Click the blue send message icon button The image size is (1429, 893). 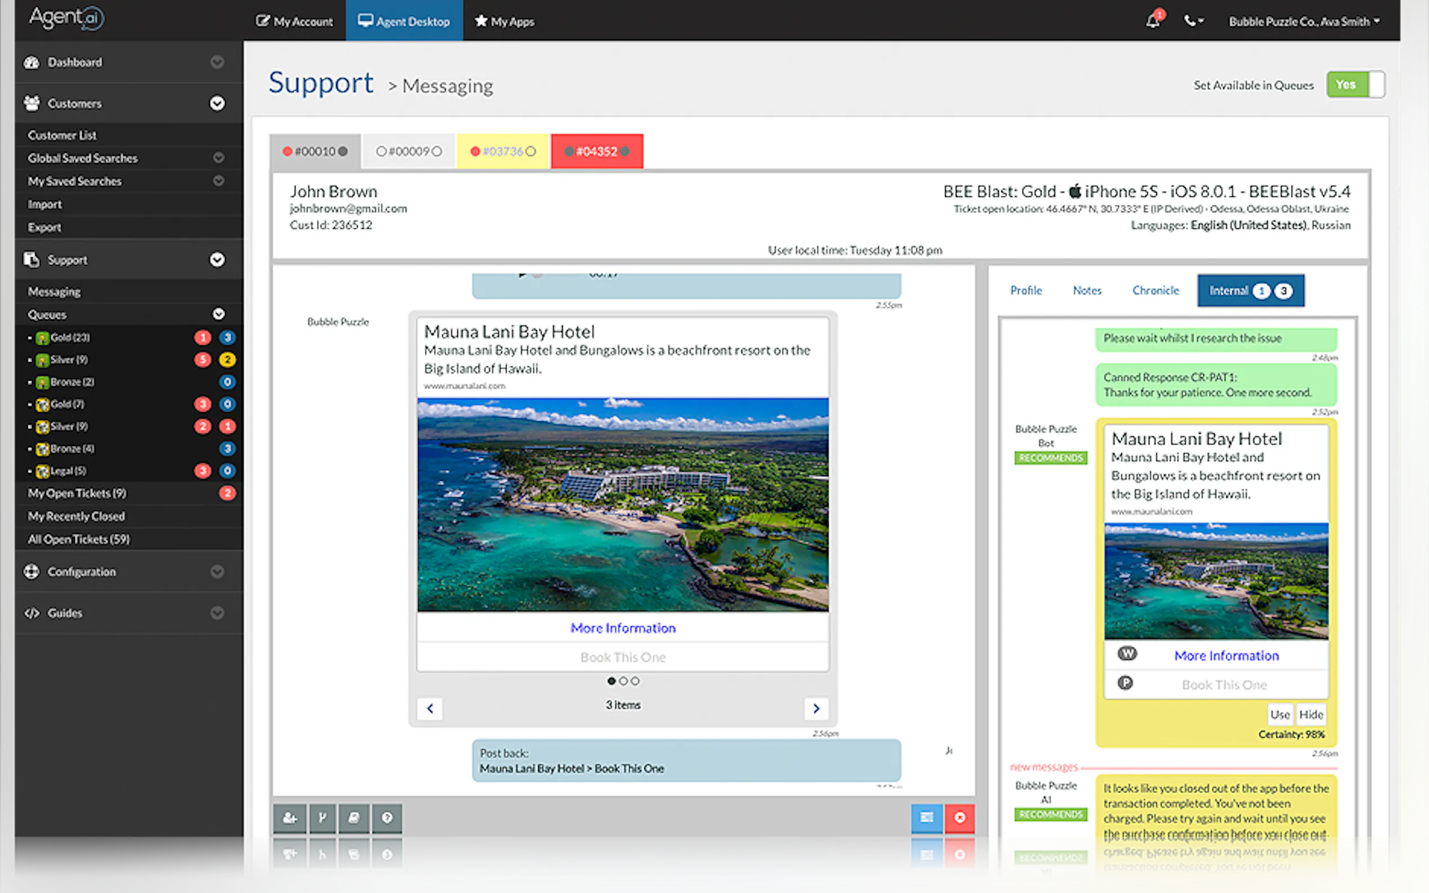926,818
